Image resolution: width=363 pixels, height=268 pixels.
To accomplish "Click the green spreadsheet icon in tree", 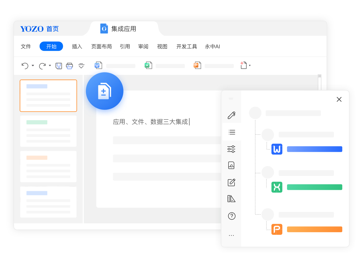I will click(277, 187).
